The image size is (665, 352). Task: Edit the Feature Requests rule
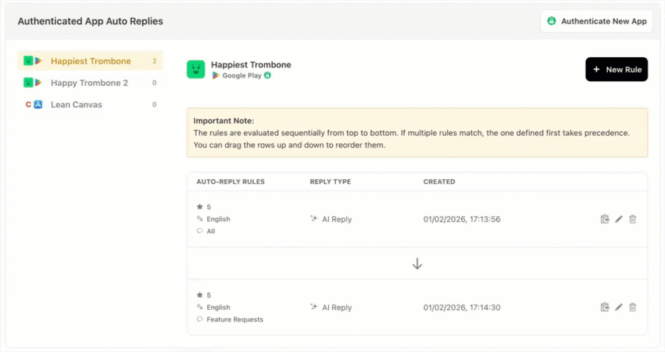click(x=619, y=308)
